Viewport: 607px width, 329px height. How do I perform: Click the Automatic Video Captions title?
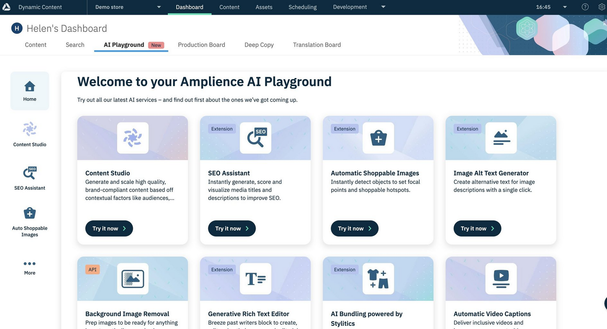click(x=492, y=314)
